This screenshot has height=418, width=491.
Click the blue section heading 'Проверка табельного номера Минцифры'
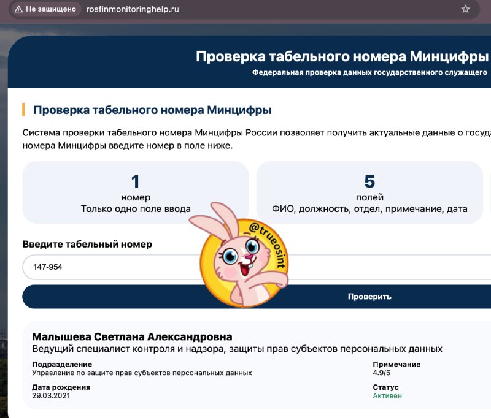coord(152,110)
